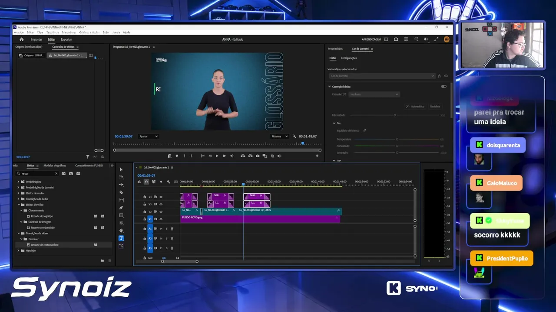The image size is (556, 312).
Task: Click the Export Frame camera icon
Action: coord(258,156)
